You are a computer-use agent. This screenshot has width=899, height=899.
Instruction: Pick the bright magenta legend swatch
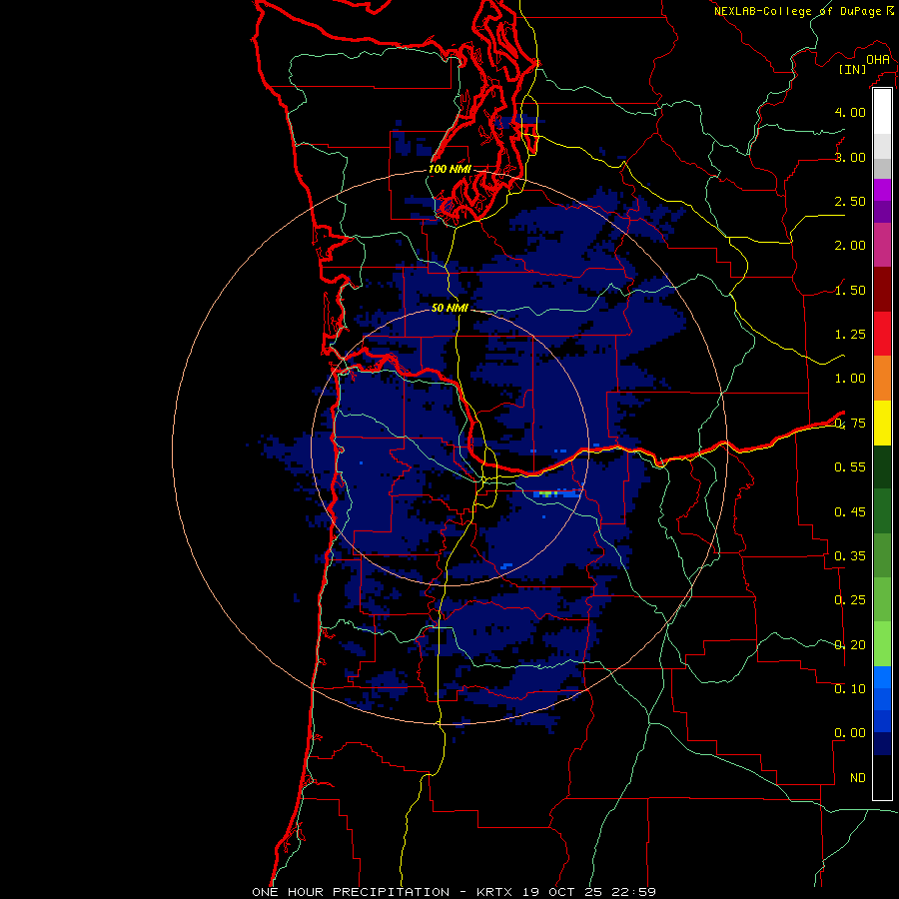click(x=882, y=190)
